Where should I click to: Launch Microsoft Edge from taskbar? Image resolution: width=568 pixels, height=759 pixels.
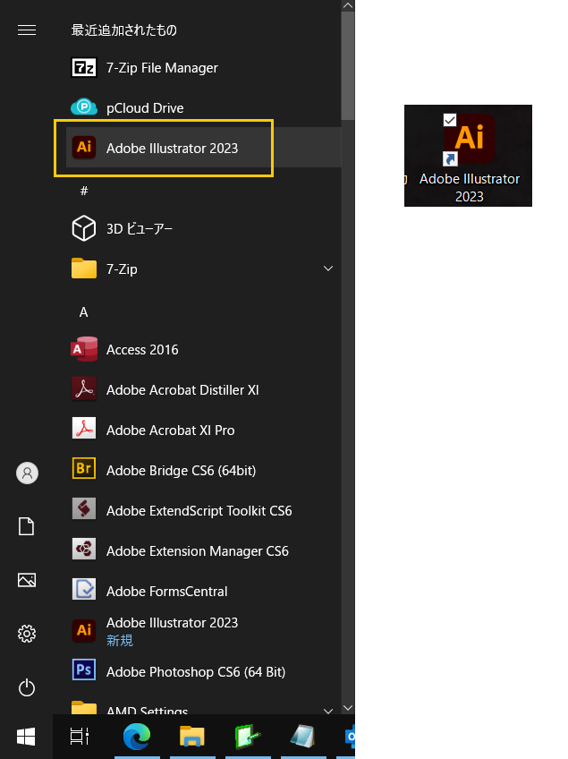[x=137, y=737]
